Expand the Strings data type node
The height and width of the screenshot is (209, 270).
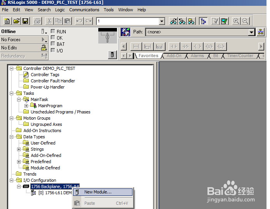coord(19,149)
